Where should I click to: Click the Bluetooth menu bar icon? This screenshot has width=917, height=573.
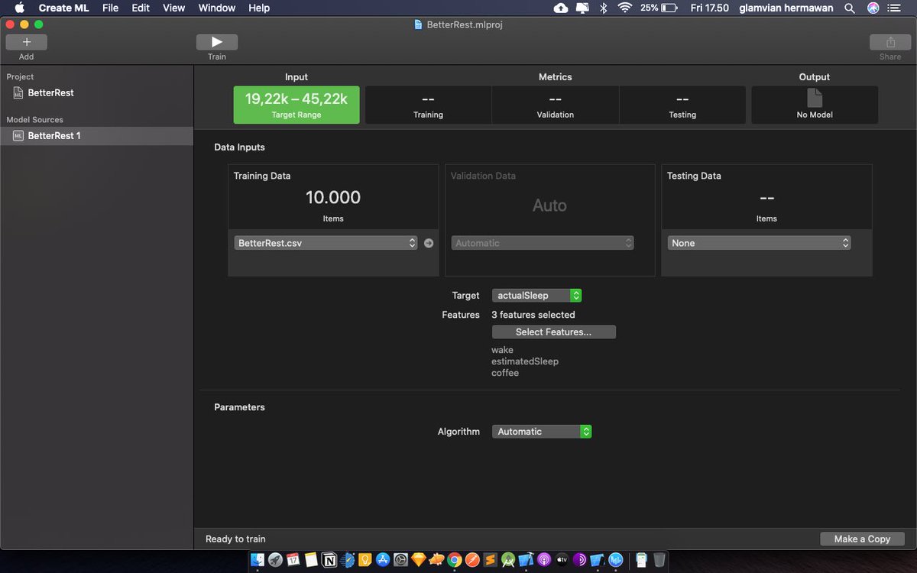(x=603, y=8)
